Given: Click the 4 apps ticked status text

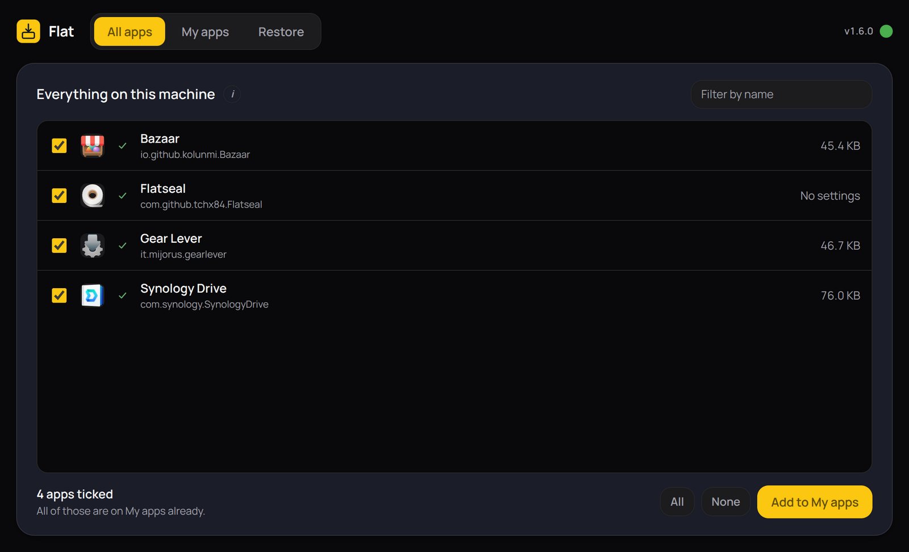Looking at the screenshot, I should pyautogui.click(x=75, y=494).
